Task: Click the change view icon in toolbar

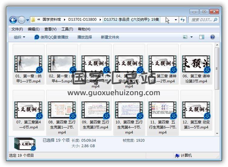Action: pyautogui.click(x=185, y=37)
